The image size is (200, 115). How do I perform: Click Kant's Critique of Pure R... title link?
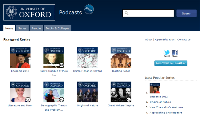pos(54,73)
